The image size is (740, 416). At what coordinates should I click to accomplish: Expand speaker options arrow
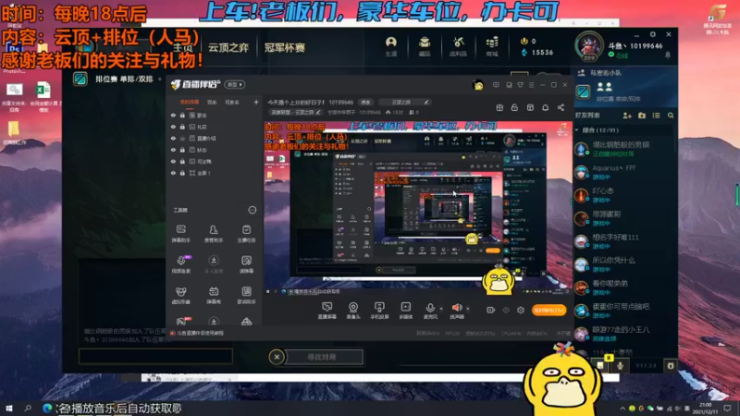click(x=468, y=309)
